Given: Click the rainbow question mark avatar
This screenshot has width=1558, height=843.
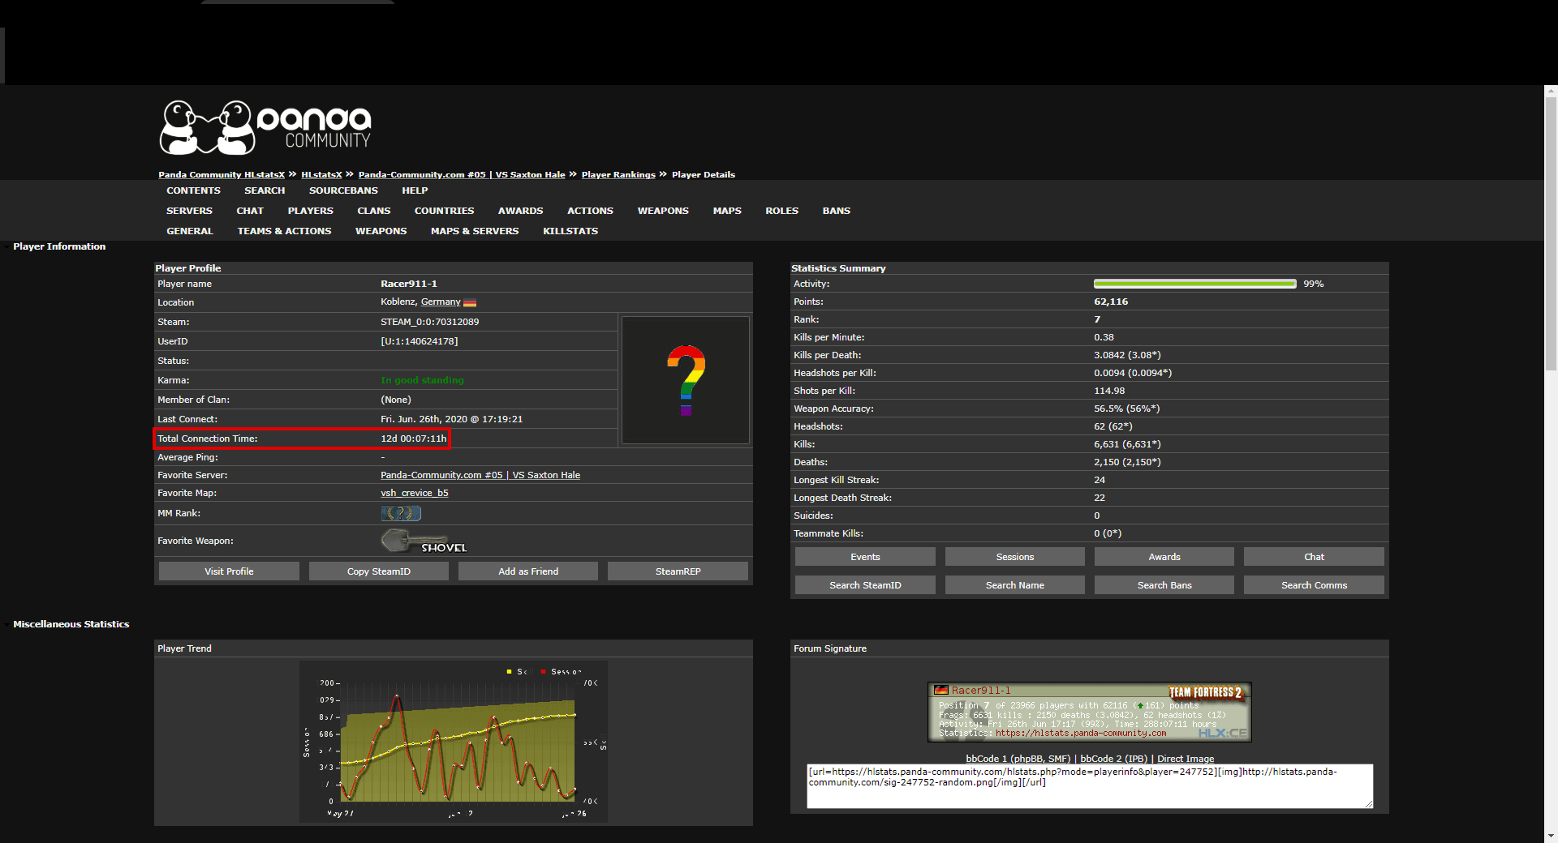Looking at the screenshot, I should [x=686, y=380].
